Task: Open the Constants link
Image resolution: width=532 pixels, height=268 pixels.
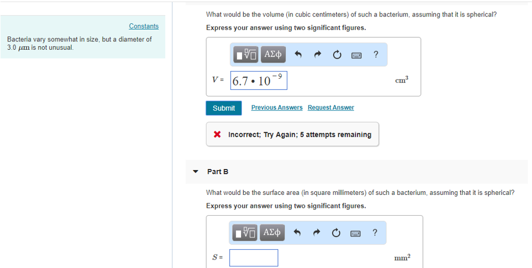Action: coord(144,26)
